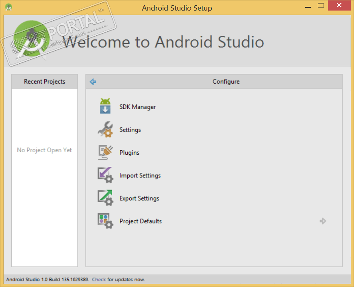Click the Recent Projects panel header
Viewport: 354px width, 287px height.
point(45,81)
